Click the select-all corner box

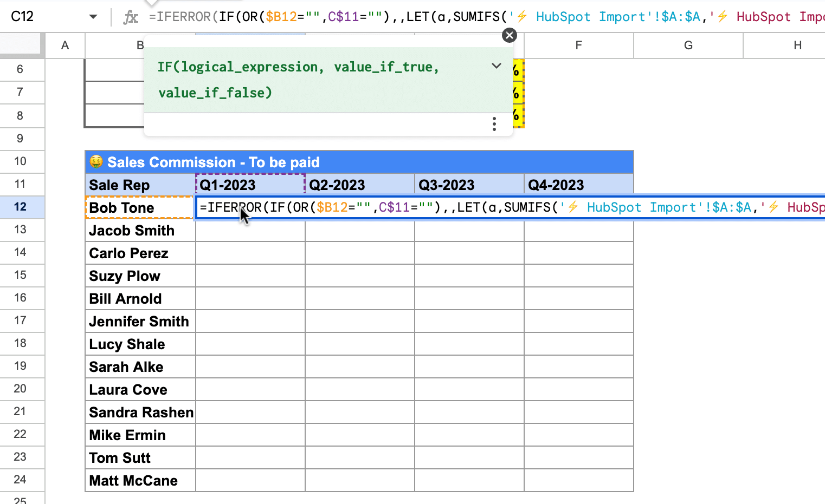[22, 45]
